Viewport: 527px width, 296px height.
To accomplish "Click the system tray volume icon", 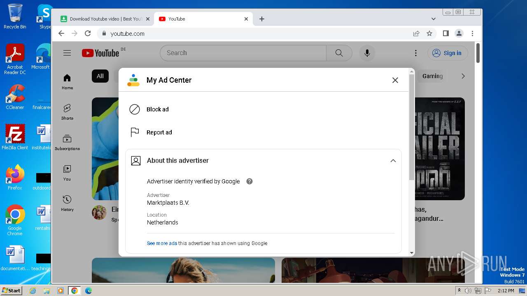I will pos(468,291).
